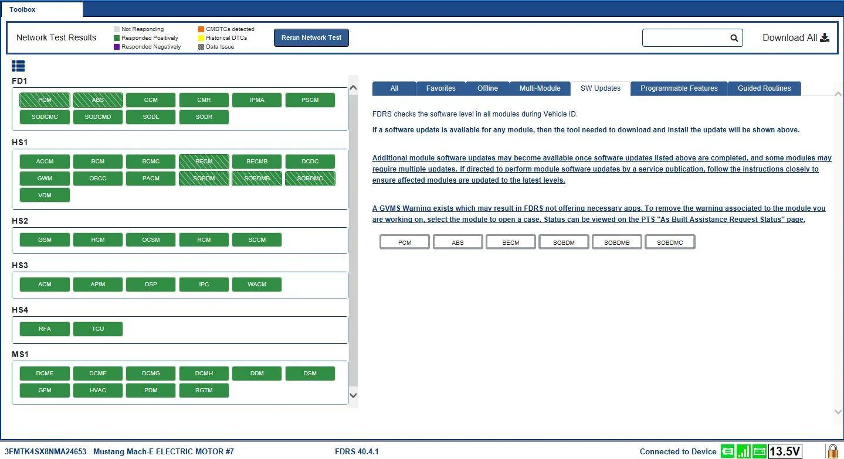Click right panel scroll down arrow
This screenshot has height=459, width=844.
coord(838,412)
